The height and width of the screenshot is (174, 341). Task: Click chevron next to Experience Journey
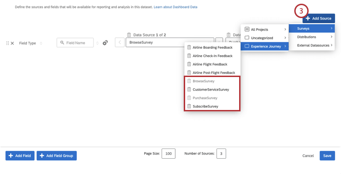tap(285, 46)
